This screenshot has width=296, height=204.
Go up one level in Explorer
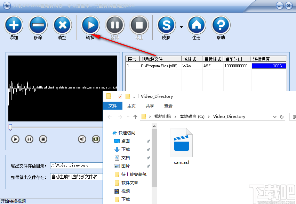[x=135, y=117]
